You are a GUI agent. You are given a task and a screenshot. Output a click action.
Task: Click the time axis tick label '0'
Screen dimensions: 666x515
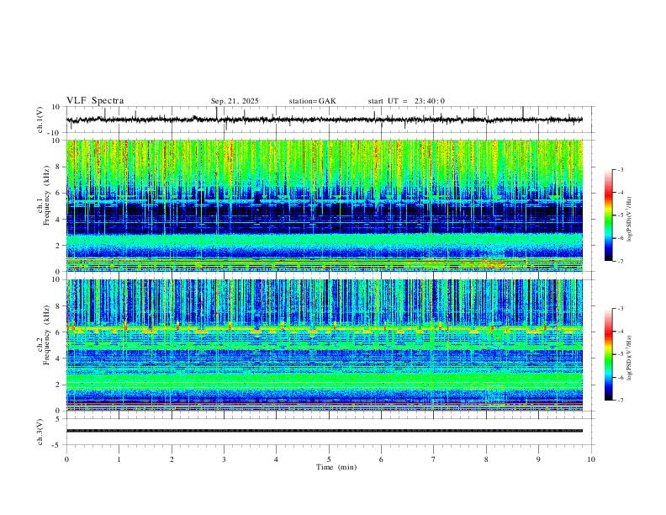tap(66, 459)
